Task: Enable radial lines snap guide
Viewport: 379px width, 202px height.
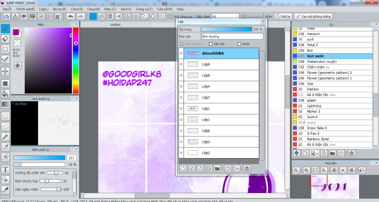Action: 127,16
